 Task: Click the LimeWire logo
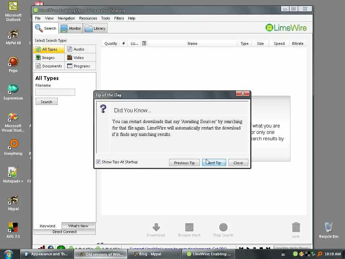click(286, 28)
